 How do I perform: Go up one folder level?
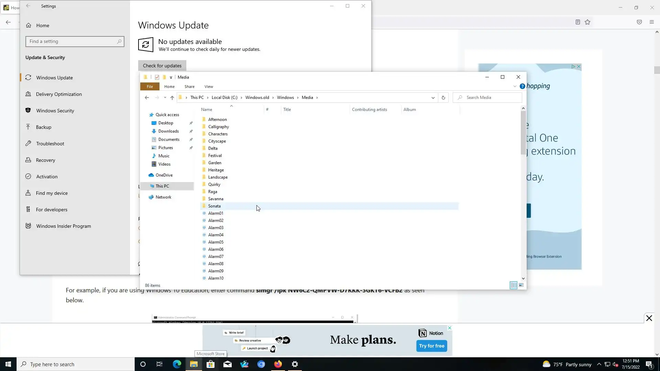click(172, 98)
